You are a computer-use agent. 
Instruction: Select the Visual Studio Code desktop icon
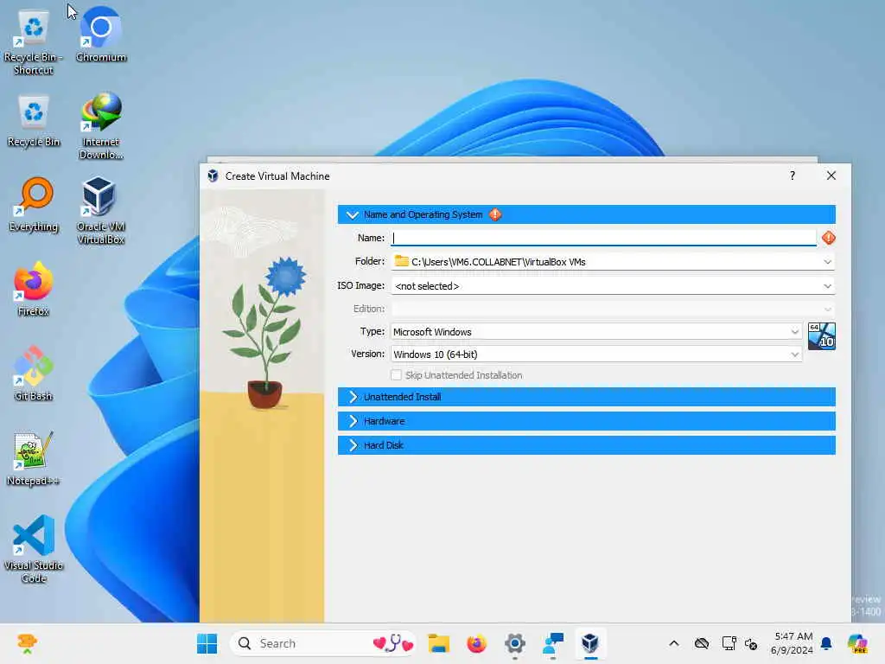point(34,549)
